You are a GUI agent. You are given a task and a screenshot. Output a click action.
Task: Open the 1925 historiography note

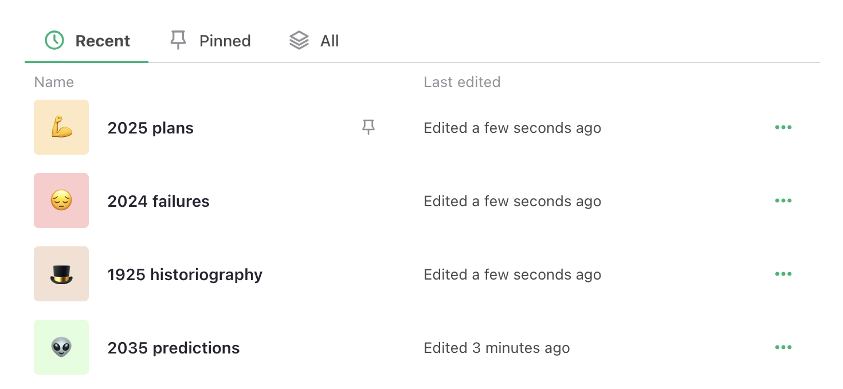point(185,274)
